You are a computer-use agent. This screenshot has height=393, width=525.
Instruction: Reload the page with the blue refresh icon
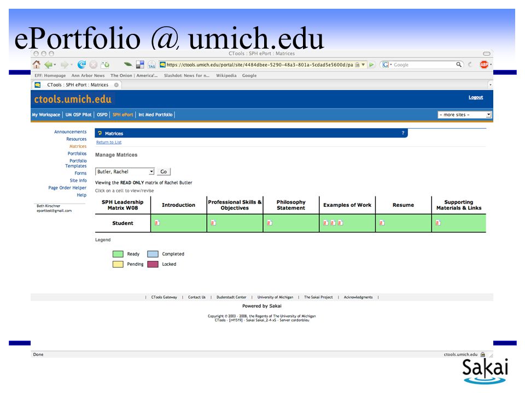pyautogui.click(x=81, y=64)
